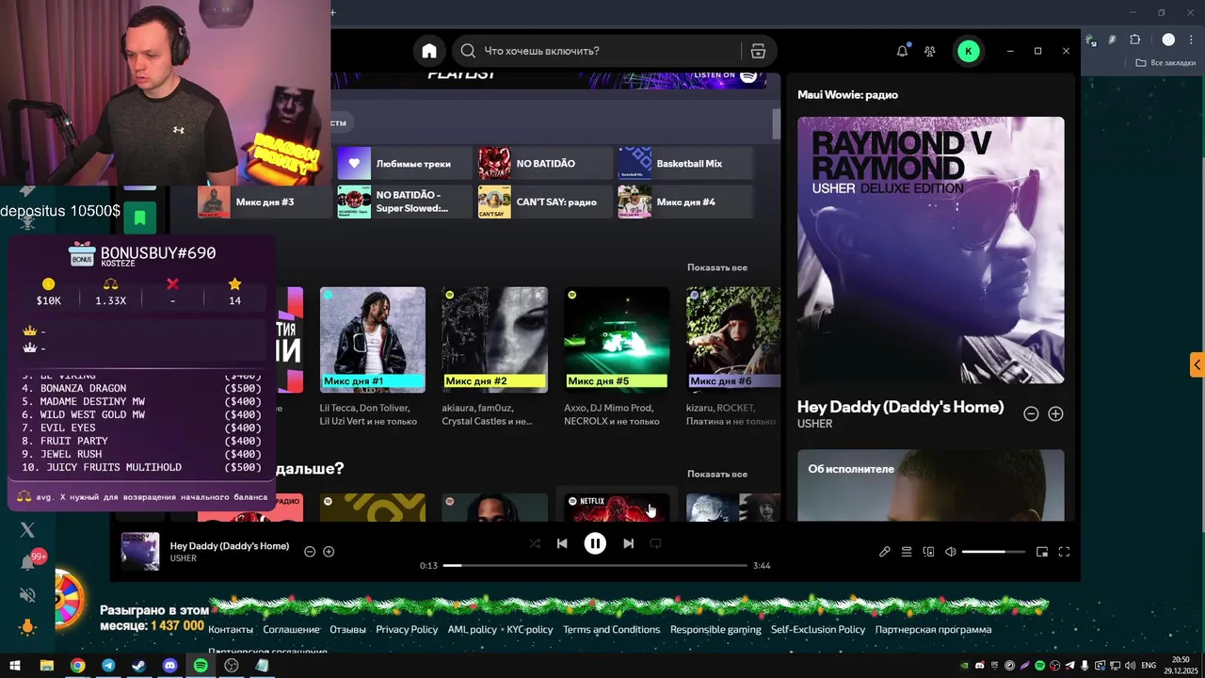Click the Responsible gaming footer link
This screenshot has height=678, width=1205.
[x=715, y=629]
